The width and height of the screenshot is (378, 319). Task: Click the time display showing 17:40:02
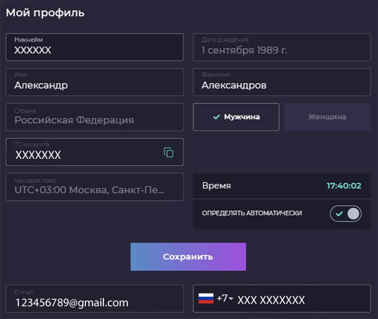pyautogui.click(x=345, y=186)
